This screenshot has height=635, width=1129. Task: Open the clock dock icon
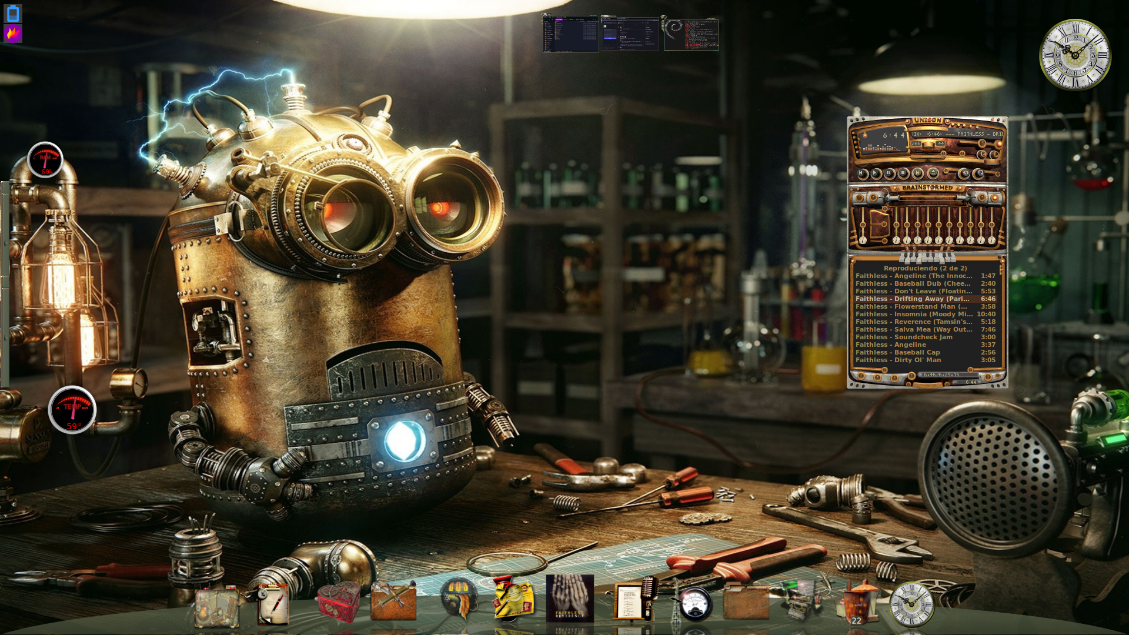click(911, 604)
